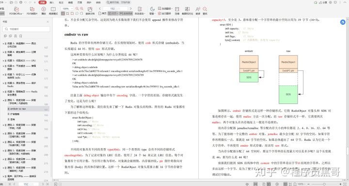The height and width of the screenshot is (186, 349).
Task: Close the 书签 bookmark panel
Action: (x=48, y=22)
